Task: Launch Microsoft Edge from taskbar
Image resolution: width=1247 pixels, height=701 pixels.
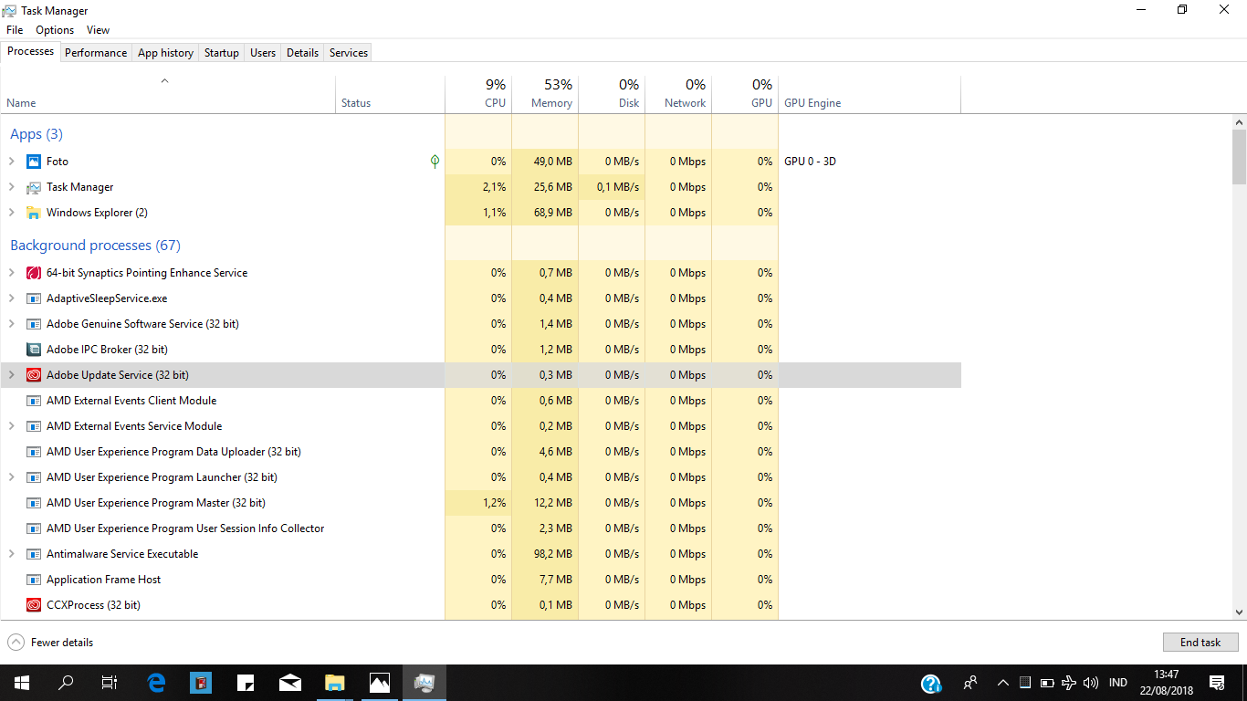Action: point(156,683)
